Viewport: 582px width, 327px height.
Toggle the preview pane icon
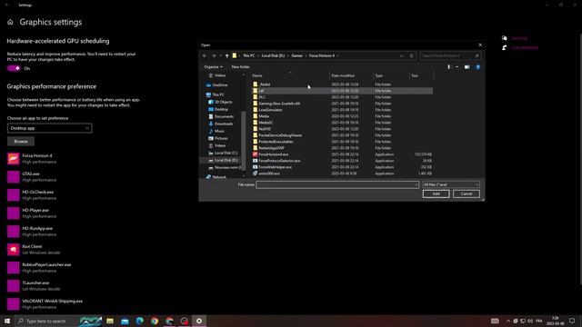point(467,67)
